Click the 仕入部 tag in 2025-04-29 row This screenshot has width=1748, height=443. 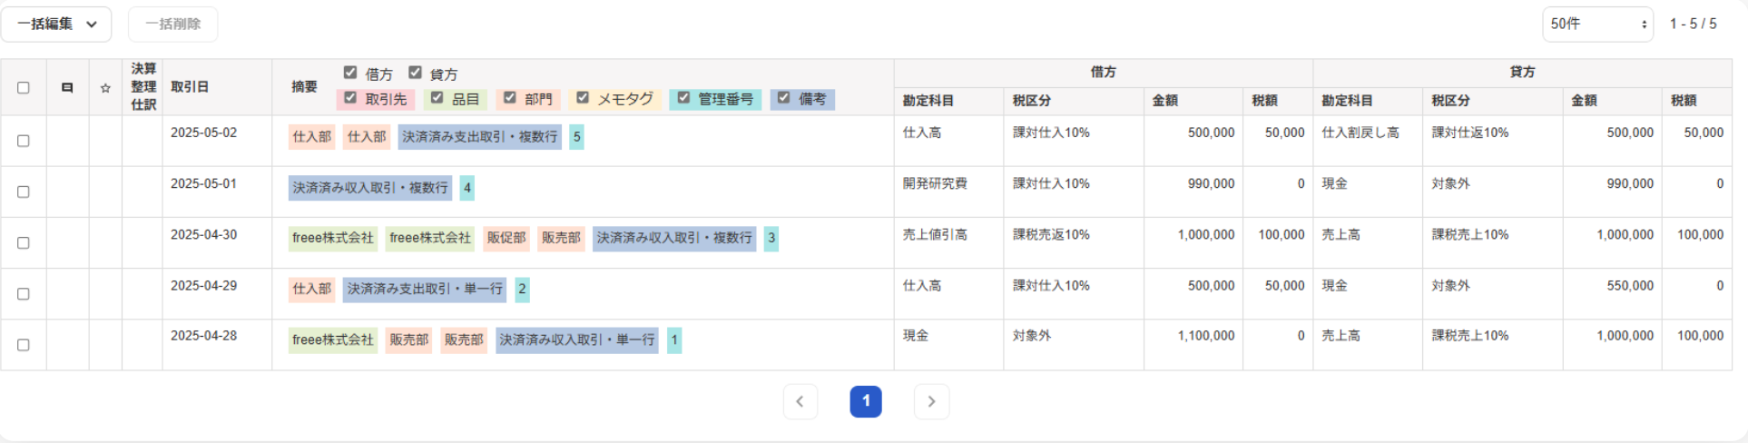pos(312,290)
